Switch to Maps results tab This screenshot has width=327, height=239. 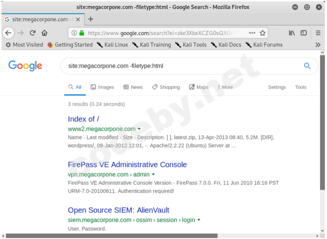pos(199,87)
